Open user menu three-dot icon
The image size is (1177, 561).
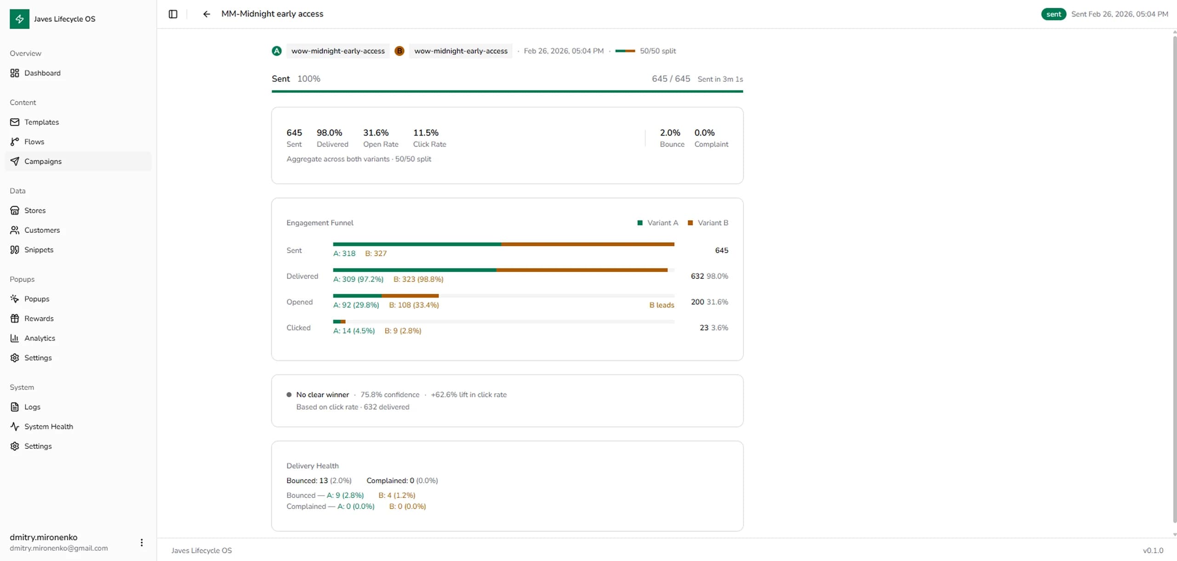tap(142, 543)
